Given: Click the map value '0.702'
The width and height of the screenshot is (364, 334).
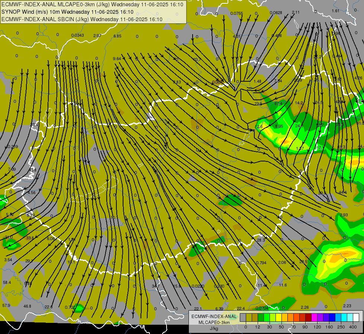Looking at the screenshot, I should 70,307.
